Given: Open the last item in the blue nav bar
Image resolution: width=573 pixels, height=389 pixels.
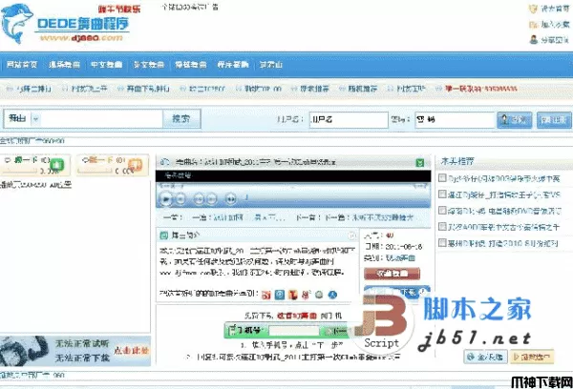Looking at the screenshot, I should [x=271, y=65].
